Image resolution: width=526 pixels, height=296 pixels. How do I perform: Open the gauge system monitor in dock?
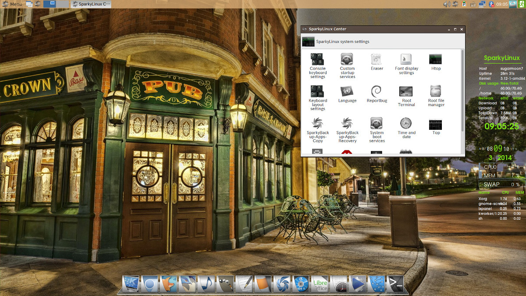click(338, 284)
